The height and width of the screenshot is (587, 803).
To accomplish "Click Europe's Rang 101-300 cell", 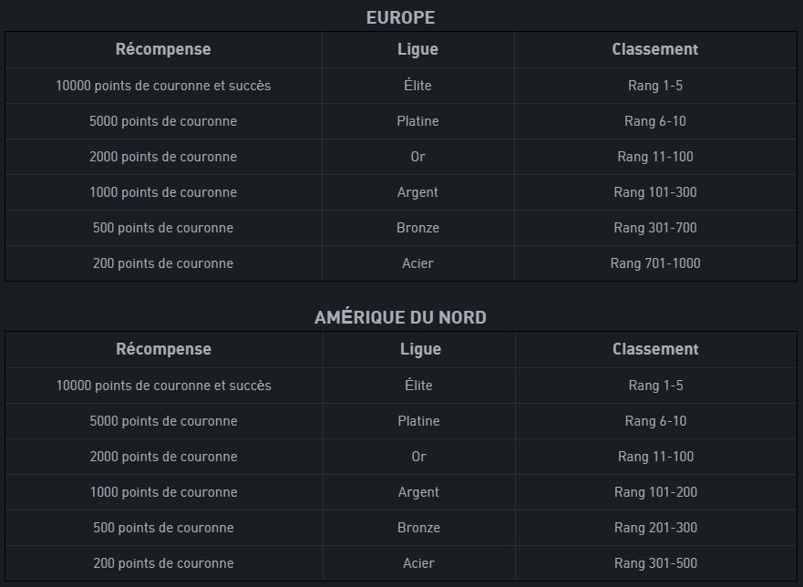I will 655,192.
